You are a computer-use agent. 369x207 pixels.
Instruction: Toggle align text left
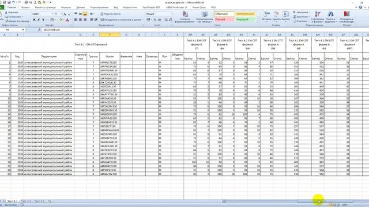76,20
